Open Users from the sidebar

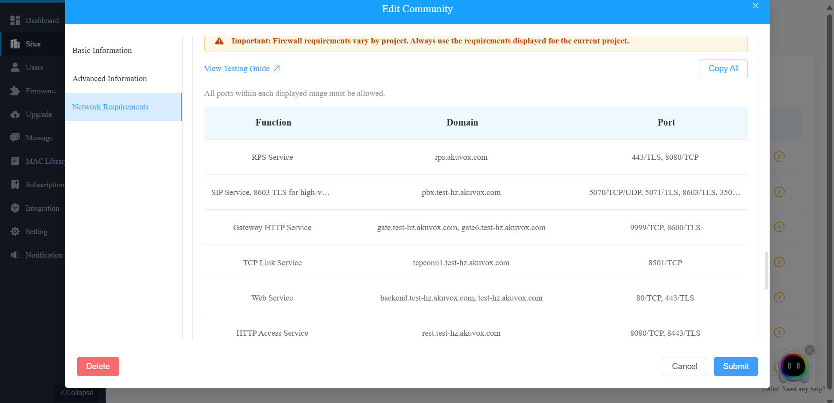pyautogui.click(x=34, y=67)
